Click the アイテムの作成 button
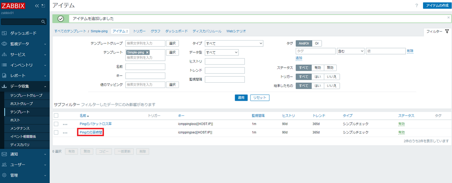This screenshot has width=452, height=183. [437, 6]
